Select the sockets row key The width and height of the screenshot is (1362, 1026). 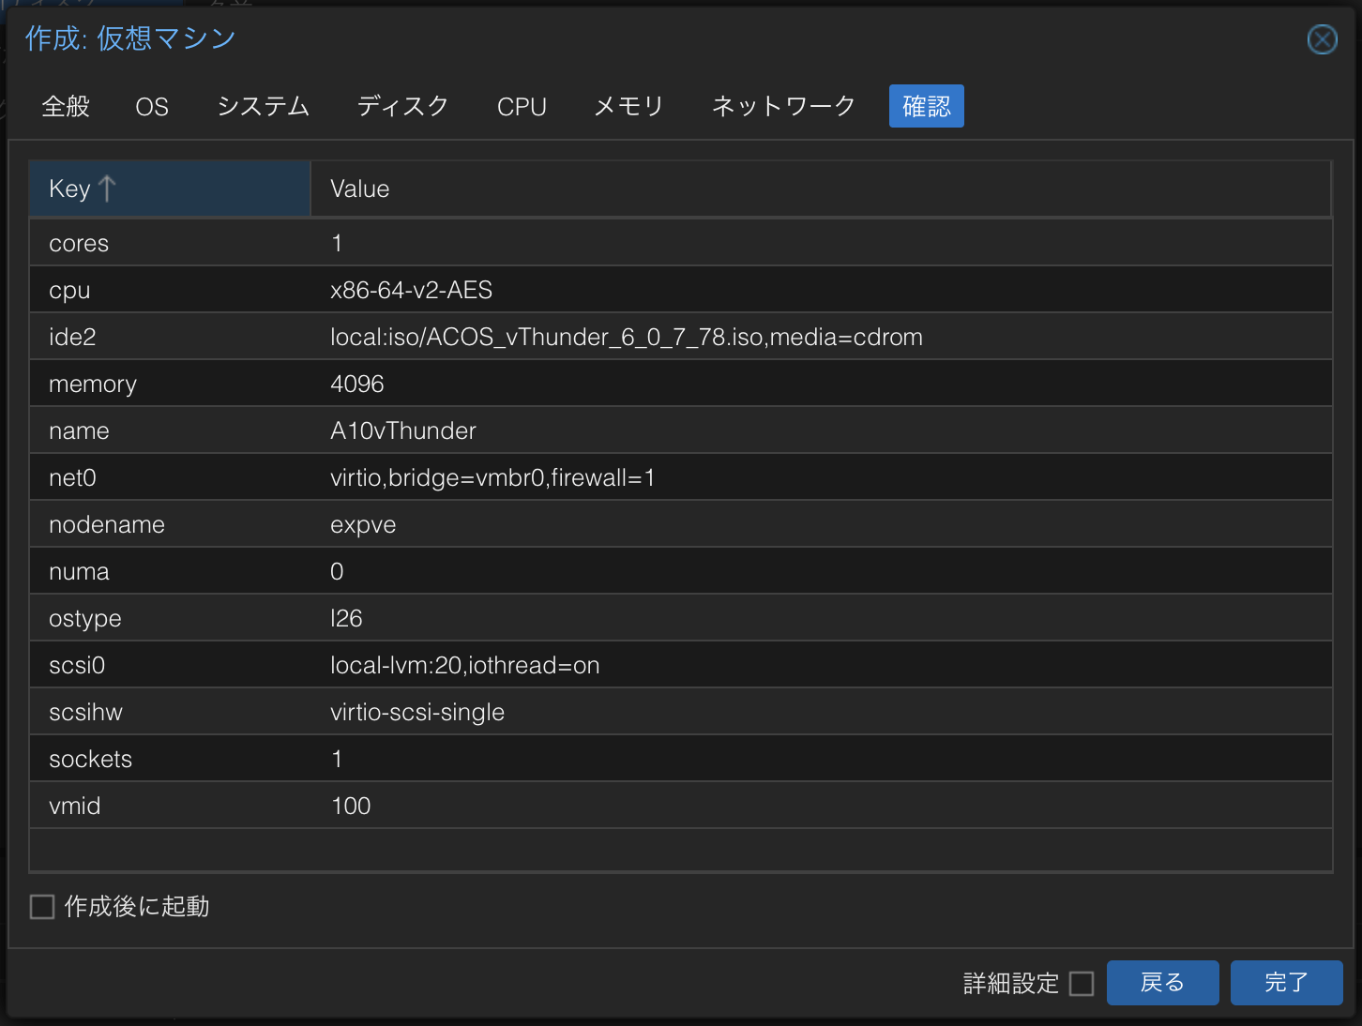click(90, 759)
